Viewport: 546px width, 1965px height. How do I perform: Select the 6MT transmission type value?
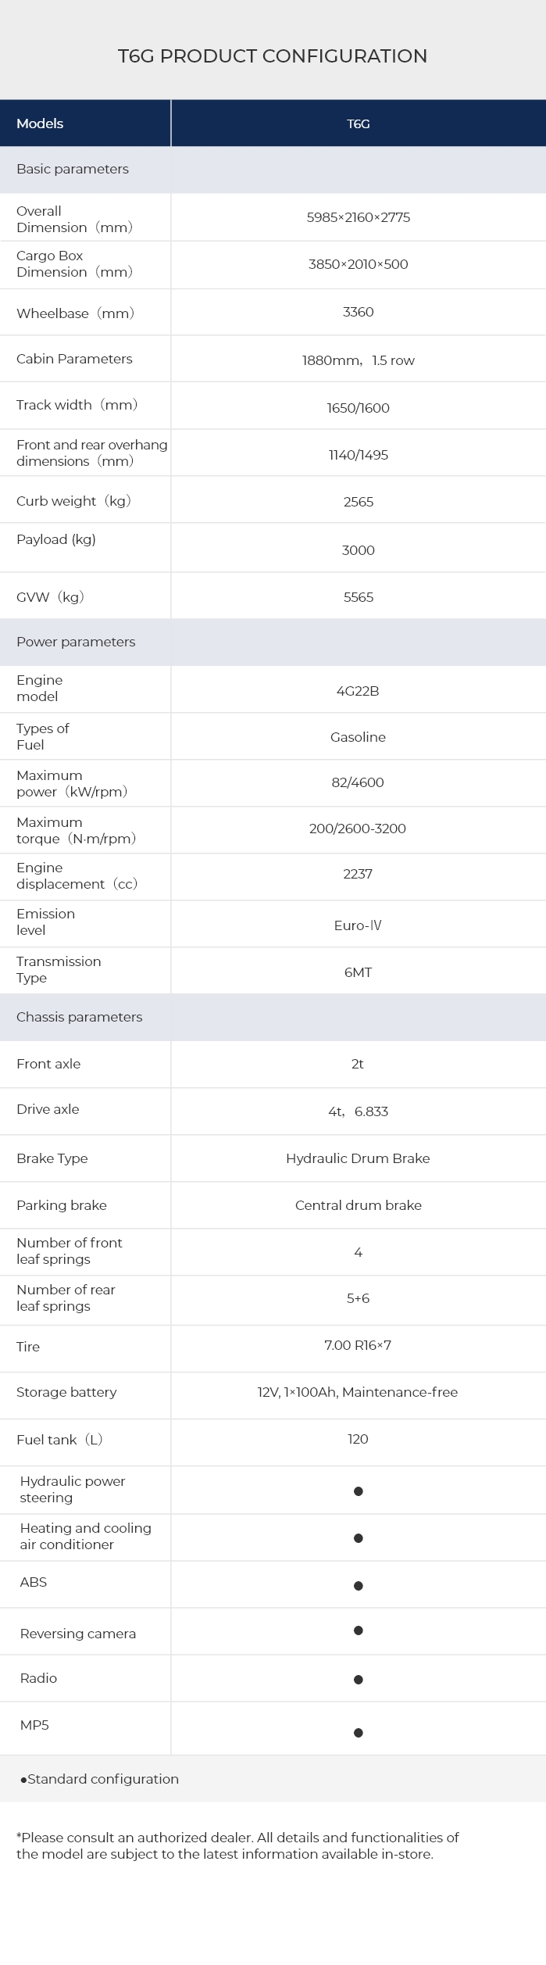(x=358, y=972)
